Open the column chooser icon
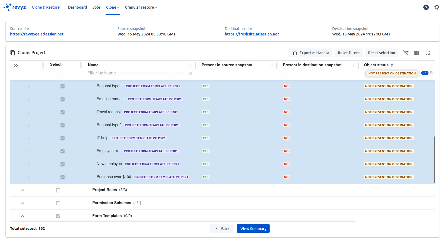Image resolution: width=445 pixels, height=242 pixels. pos(417,53)
